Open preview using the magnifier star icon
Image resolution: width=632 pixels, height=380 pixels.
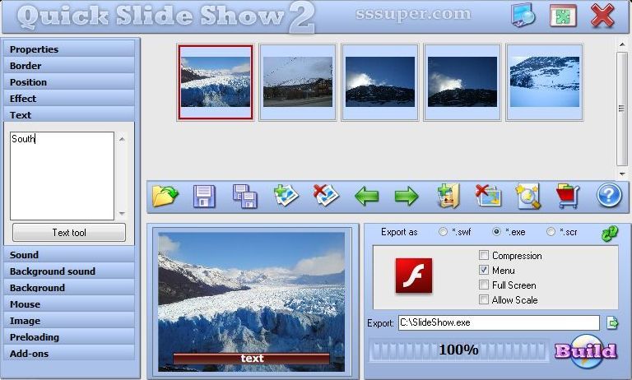coord(528,197)
